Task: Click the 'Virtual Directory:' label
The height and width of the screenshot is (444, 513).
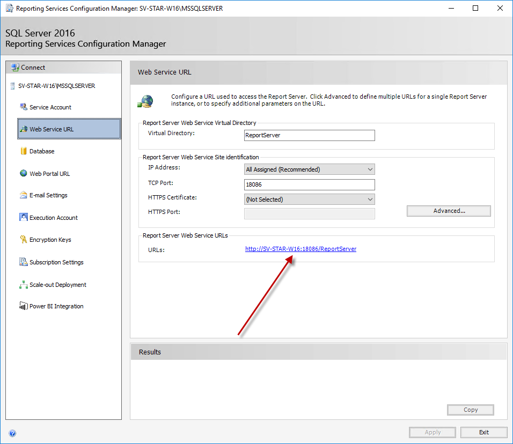Action: click(x=171, y=133)
